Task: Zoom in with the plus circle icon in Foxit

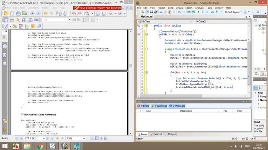Action: (120, 13)
